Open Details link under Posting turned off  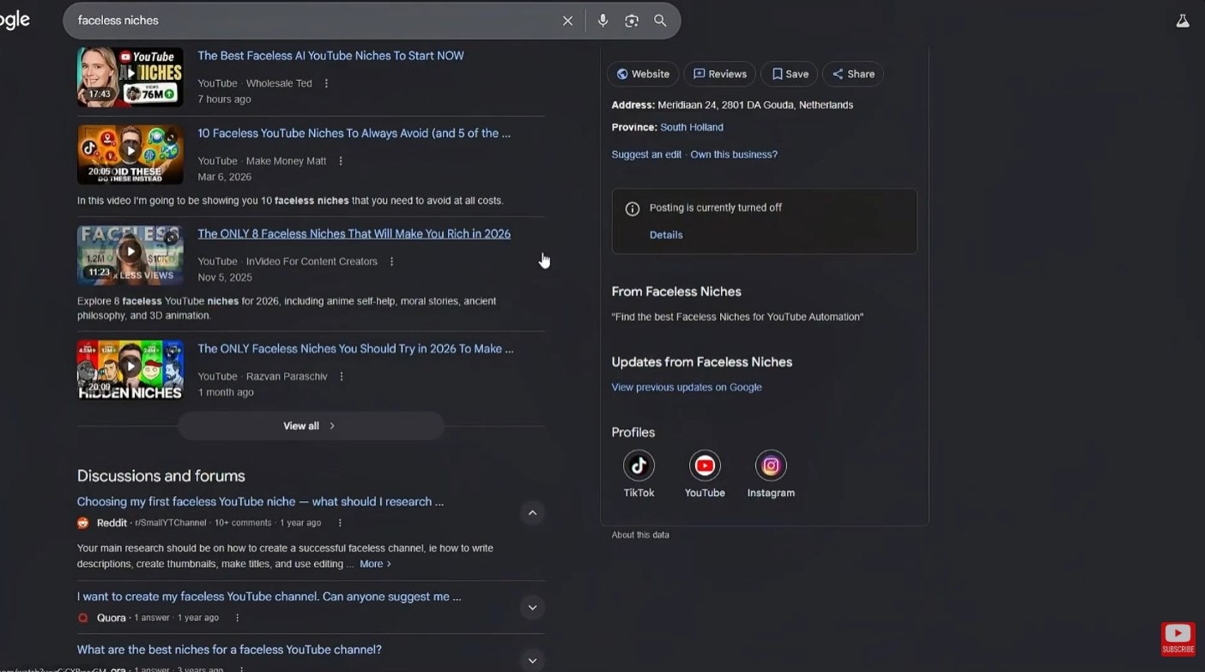coord(666,234)
